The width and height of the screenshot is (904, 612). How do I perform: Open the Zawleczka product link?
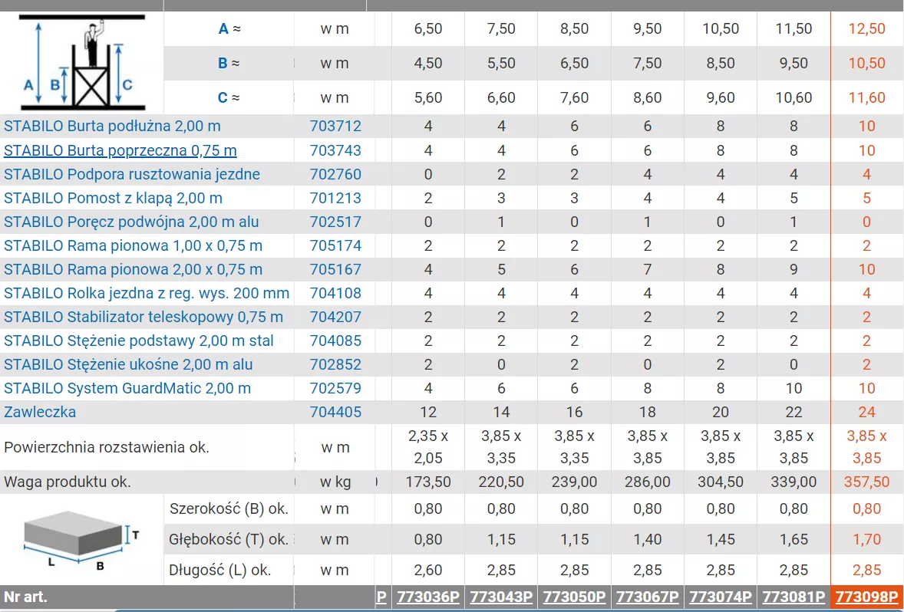click(x=40, y=412)
